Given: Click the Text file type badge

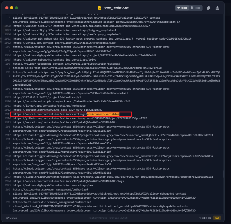Looking at the screenshot, I should [217, 218].
